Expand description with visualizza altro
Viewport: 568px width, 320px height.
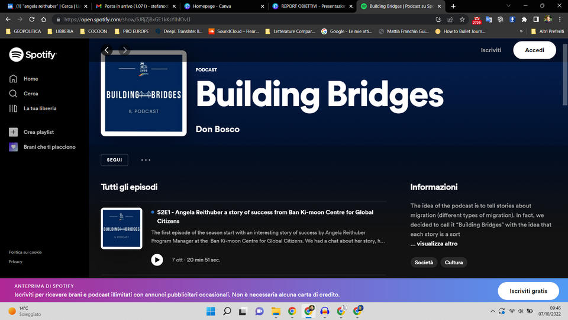click(434, 244)
